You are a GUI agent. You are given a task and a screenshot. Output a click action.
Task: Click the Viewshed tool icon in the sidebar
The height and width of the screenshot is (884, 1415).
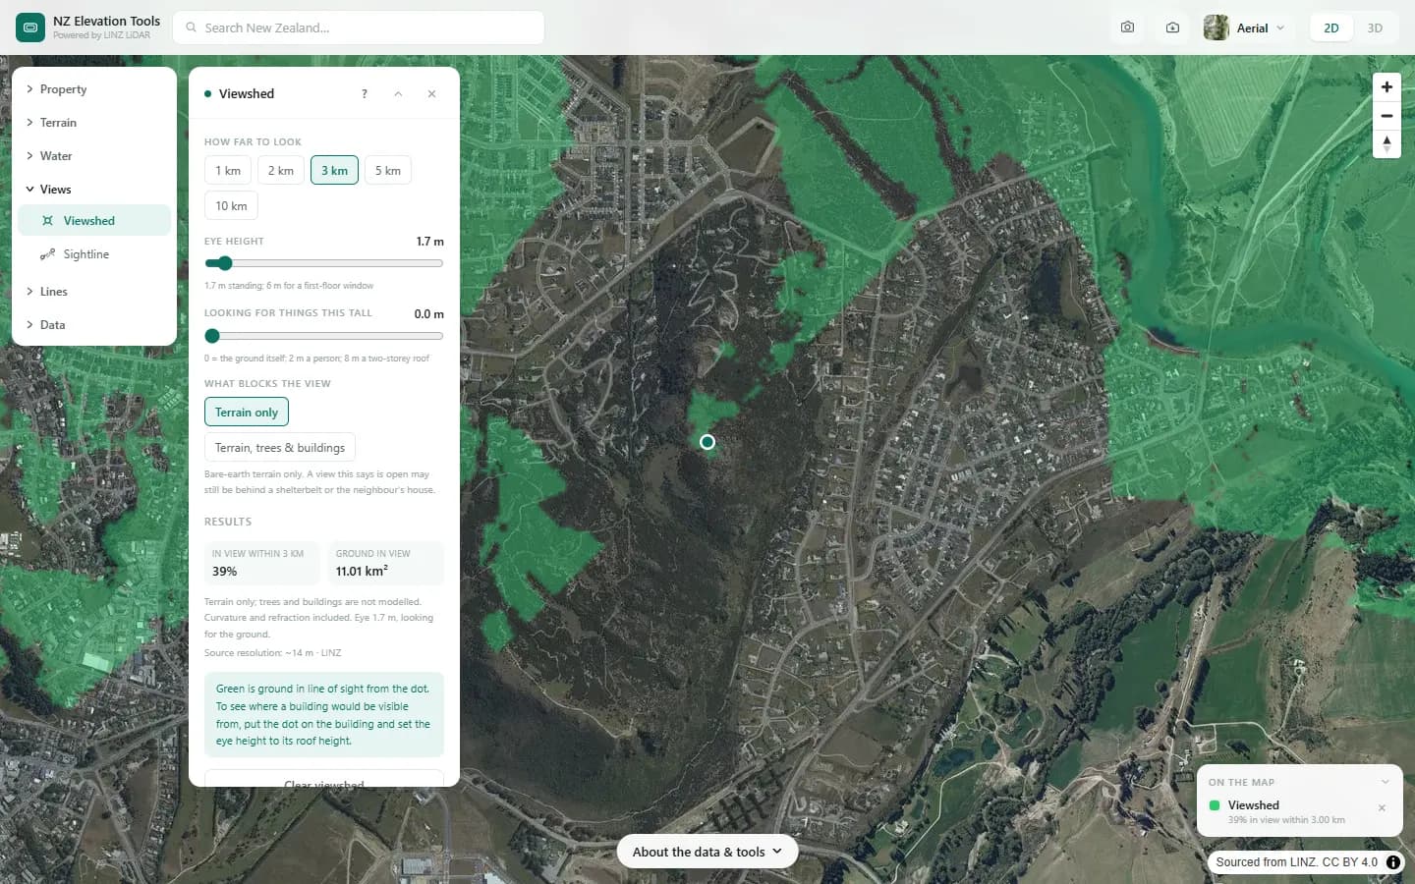(47, 221)
